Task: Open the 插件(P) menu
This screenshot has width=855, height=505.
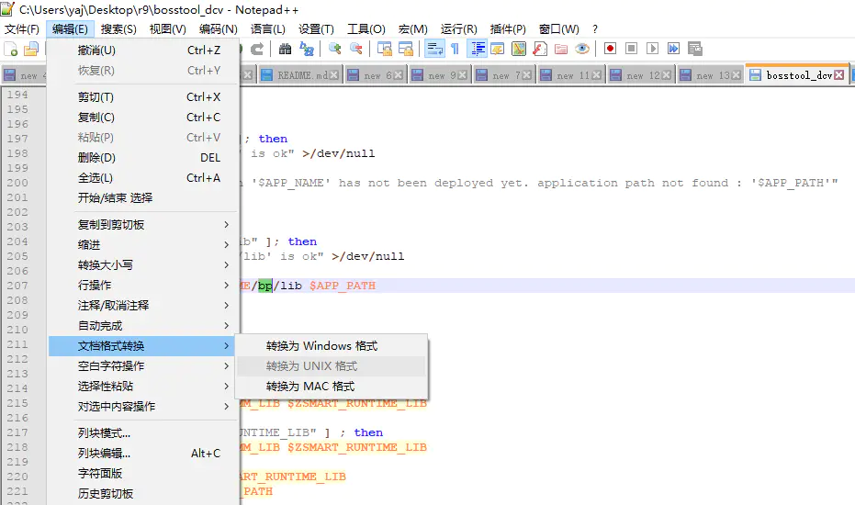Action: [508, 28]
